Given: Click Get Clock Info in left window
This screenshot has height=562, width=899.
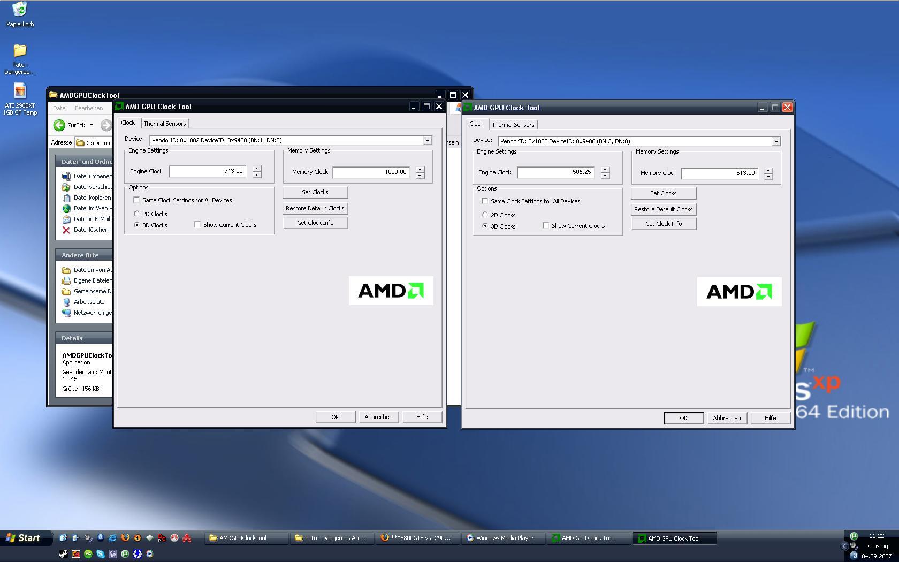Looking at the screenshot, I should coord(315,223).
